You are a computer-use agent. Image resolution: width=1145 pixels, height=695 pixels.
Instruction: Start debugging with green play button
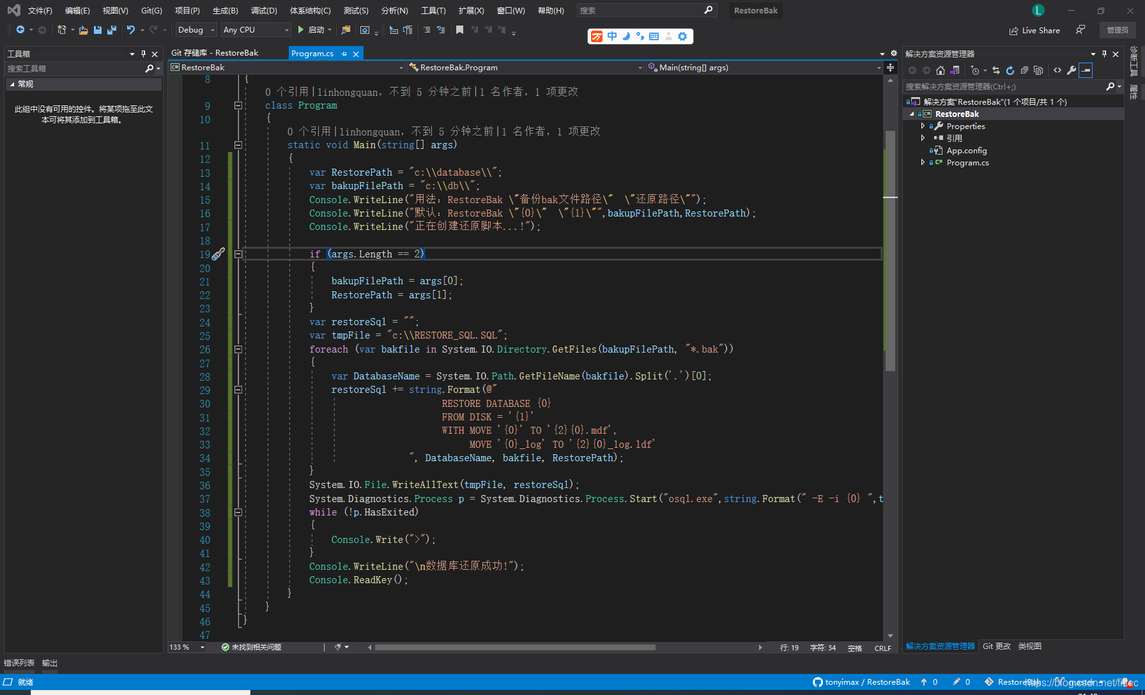coord(301,30)
